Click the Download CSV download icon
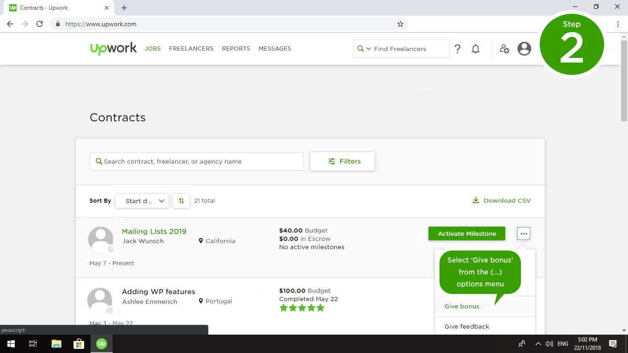628x353 pixels. [475, 200]
